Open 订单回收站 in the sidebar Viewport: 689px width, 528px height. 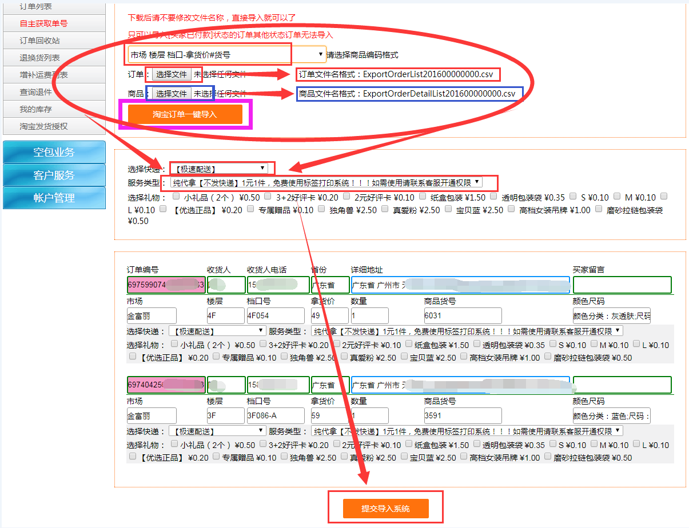click(40, 41)
